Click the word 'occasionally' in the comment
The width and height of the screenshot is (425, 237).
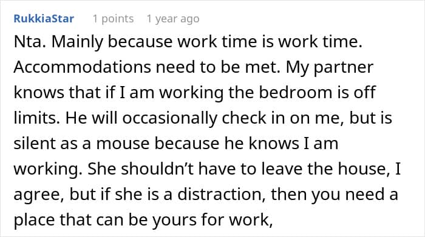tap(169, 118)
